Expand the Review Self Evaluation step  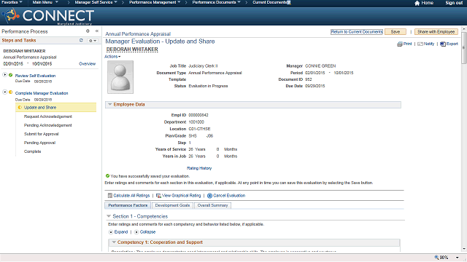pos(5,75)
